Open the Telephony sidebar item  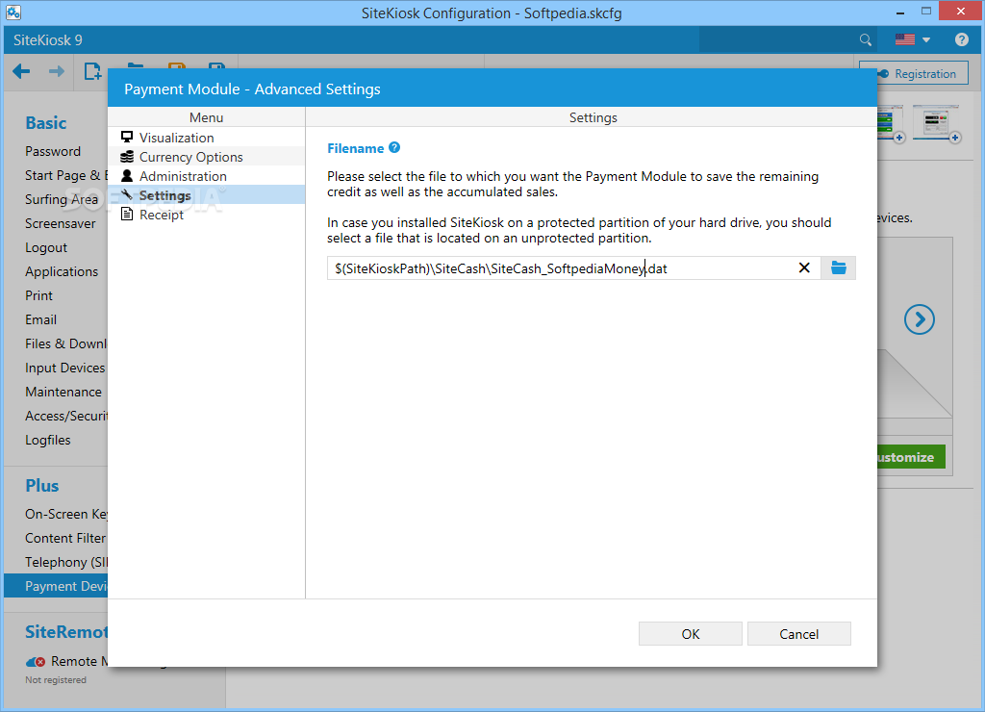click(x=66, y=562)
